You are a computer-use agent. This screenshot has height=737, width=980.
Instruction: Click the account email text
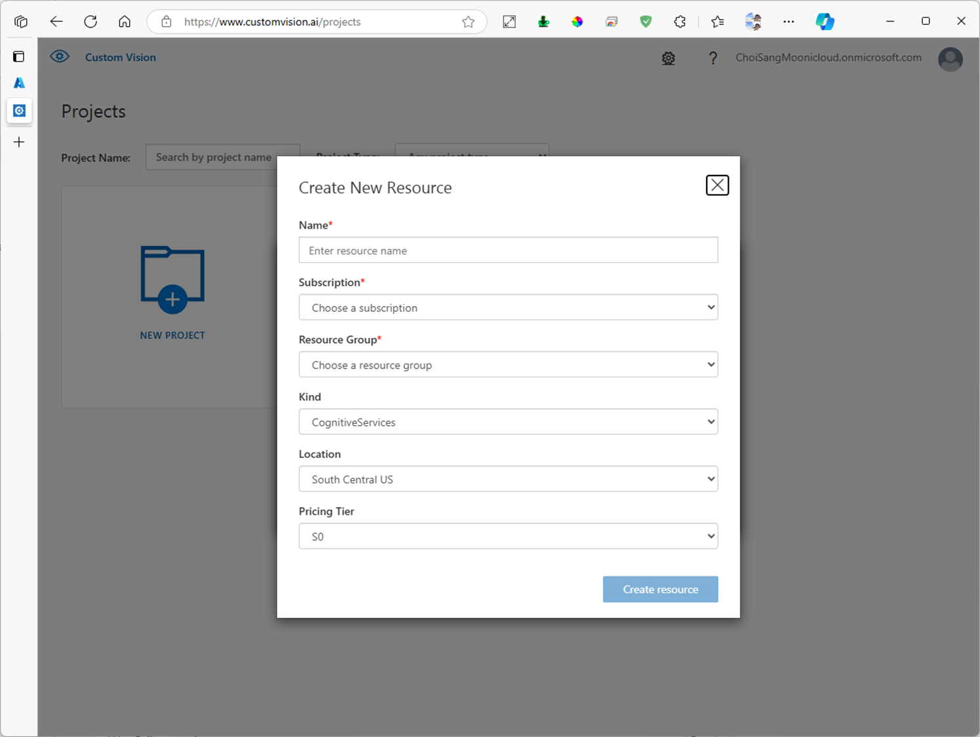coord(828,58)
